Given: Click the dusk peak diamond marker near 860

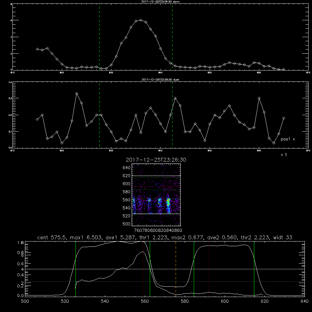Looking at the screenshot, I should (x=259, y=98).
